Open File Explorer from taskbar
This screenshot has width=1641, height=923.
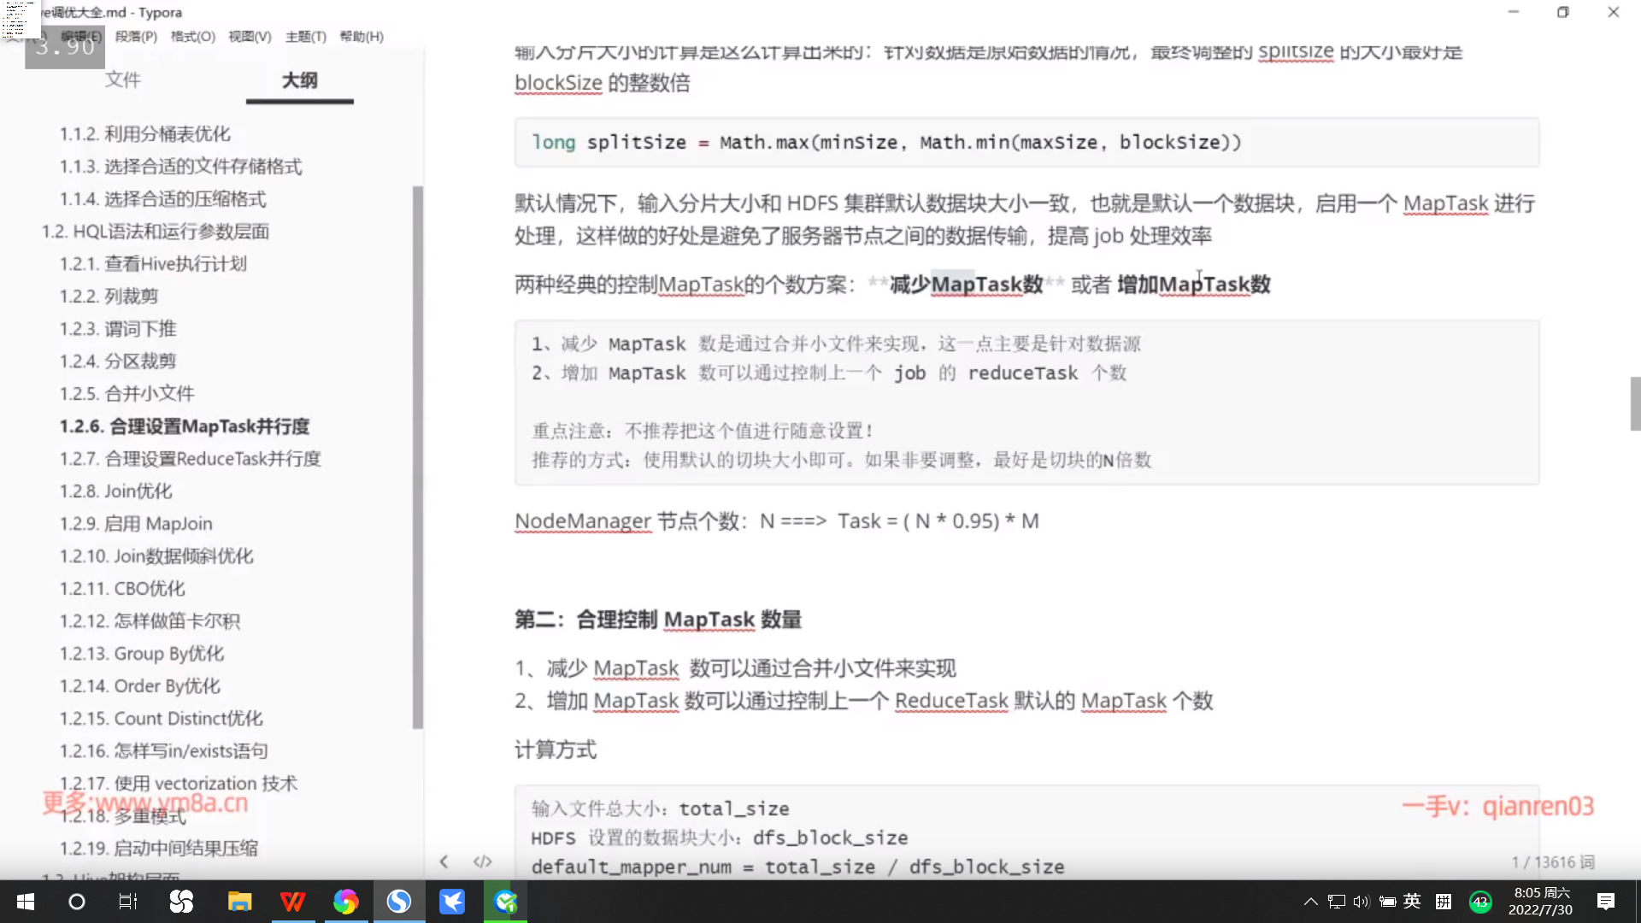239,902
